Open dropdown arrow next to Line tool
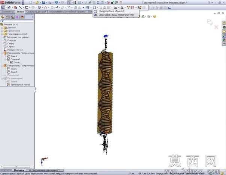 click(23, 7)
